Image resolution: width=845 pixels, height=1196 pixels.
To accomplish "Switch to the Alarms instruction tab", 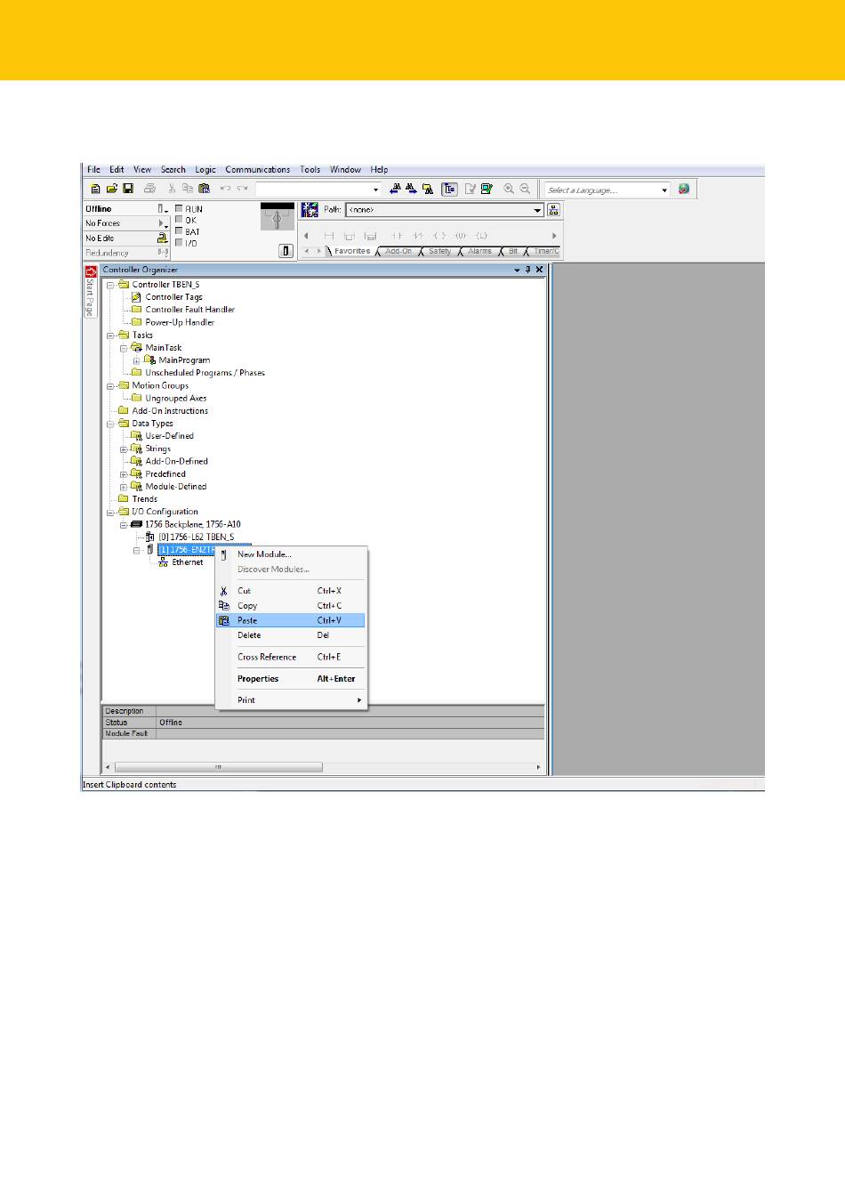I will [479, 251].
